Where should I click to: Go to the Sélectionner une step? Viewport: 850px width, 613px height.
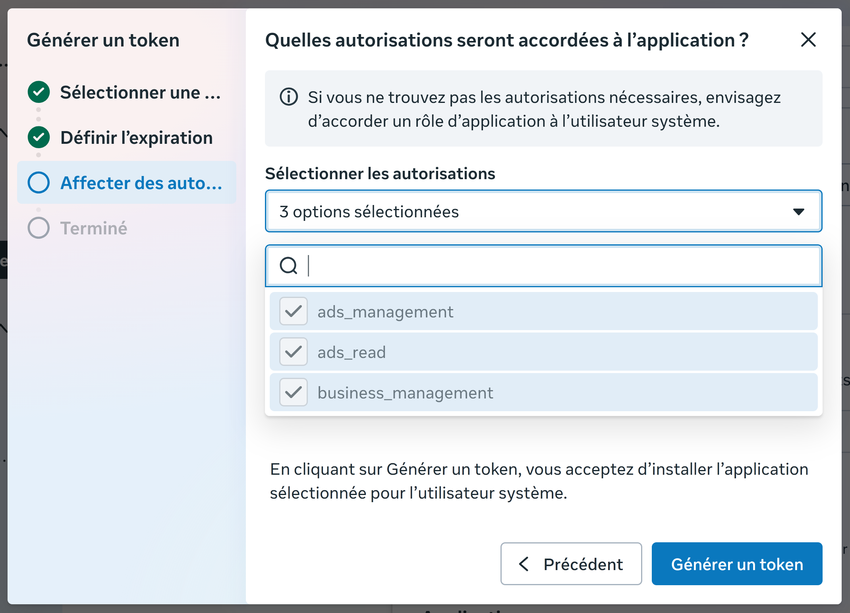click(x=140, y=92)
